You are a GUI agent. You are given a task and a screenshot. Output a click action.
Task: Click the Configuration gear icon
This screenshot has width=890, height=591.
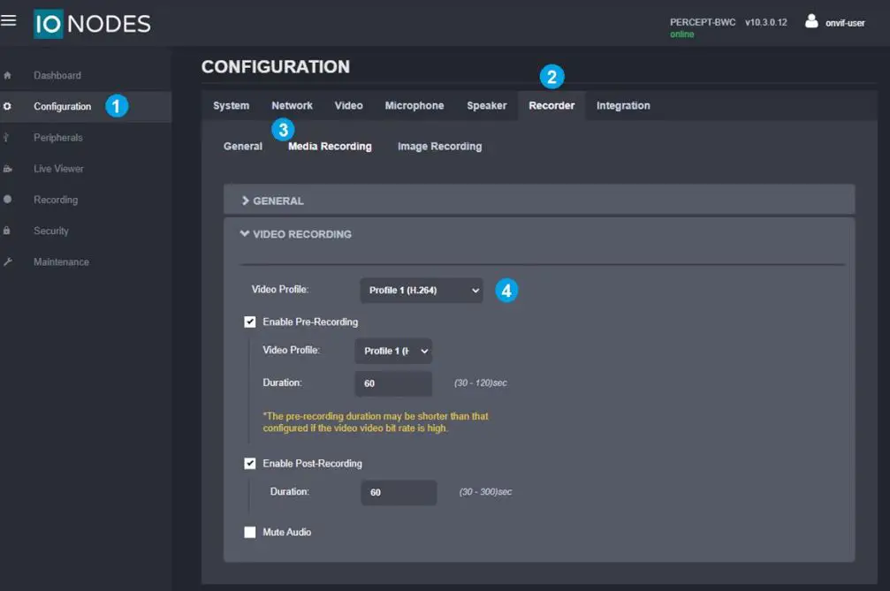[x=7, y=106]
